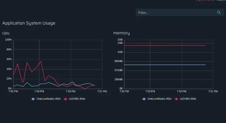Click red legend marker under memory chart
Image resolution: width=226 pixels, height=123 pixels.
176,99
